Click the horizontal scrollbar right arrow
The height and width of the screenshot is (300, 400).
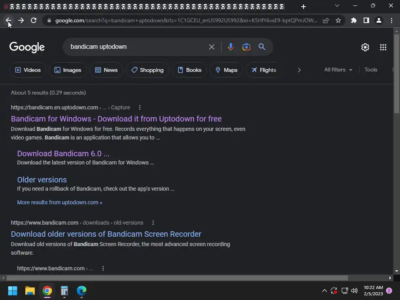click(x=390, y=278)
